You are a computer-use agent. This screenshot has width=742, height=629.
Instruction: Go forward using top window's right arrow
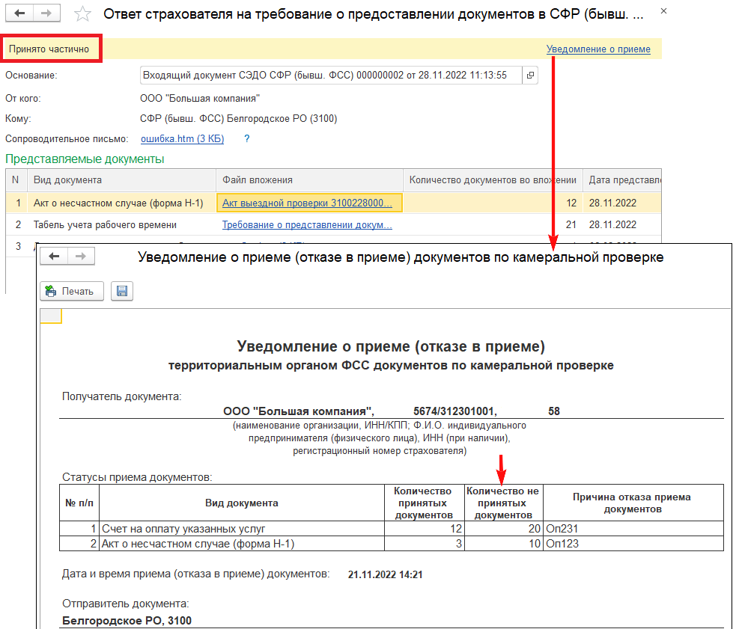[x=46, y=13]
